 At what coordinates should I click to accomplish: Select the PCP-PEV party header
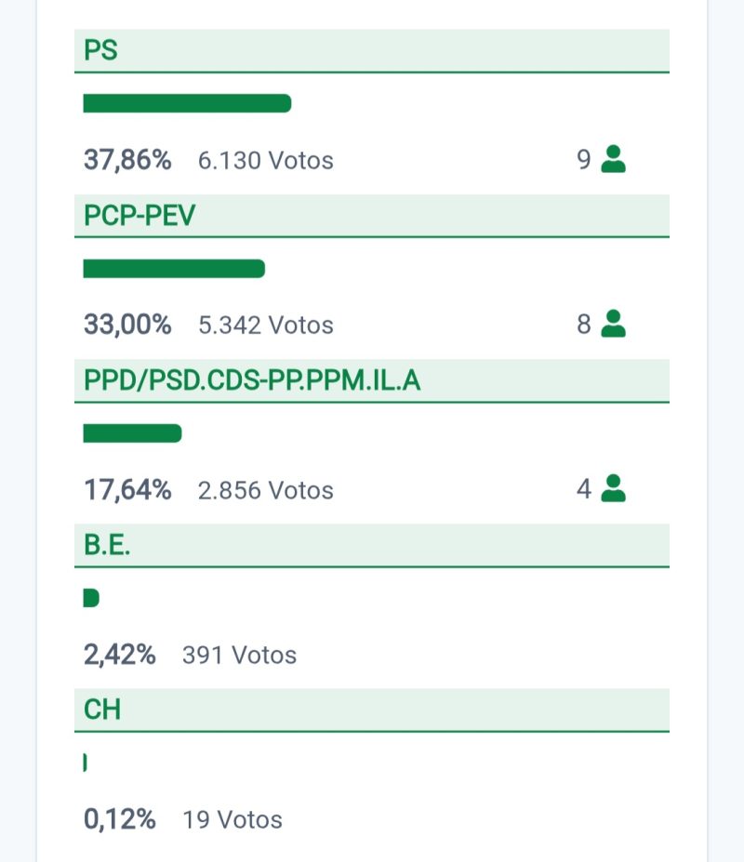point(371,215)
